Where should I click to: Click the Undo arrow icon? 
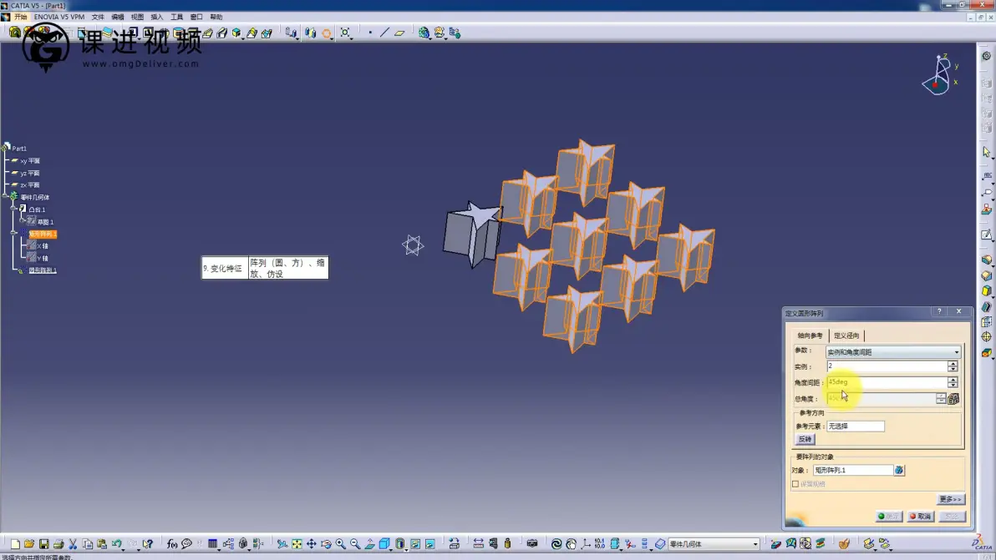point(116,544)
